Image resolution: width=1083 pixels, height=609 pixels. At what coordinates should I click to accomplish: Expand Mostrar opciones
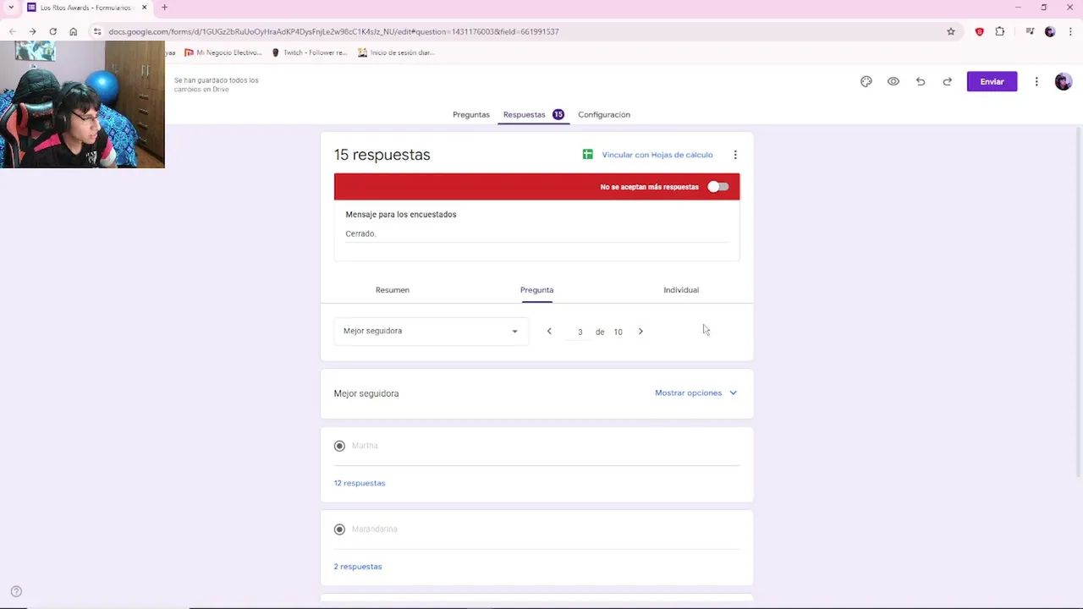click(695, 393)
